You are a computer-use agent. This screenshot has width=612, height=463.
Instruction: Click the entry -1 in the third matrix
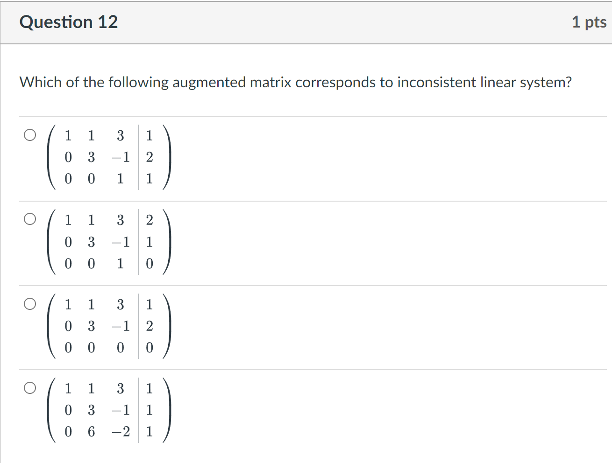point(121,326)
